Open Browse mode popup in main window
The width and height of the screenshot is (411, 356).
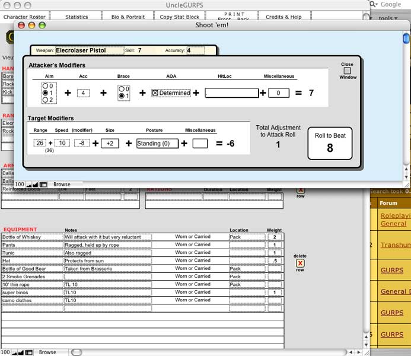pyautogui.click(x=47, y=352)
